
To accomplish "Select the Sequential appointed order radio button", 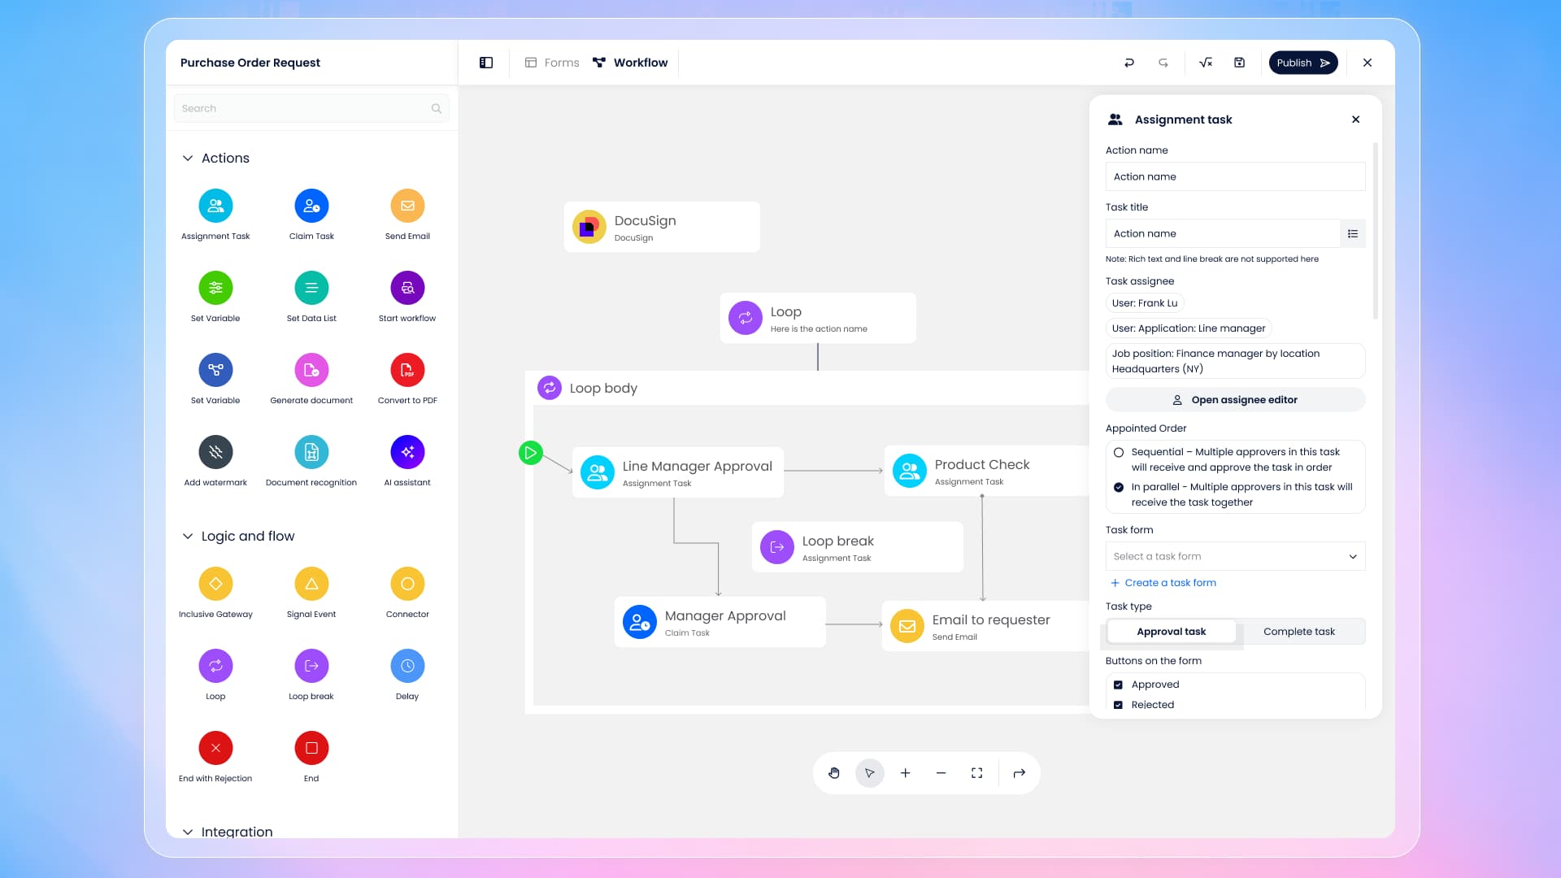I will pyautogui.click(x=1119, y=453).
